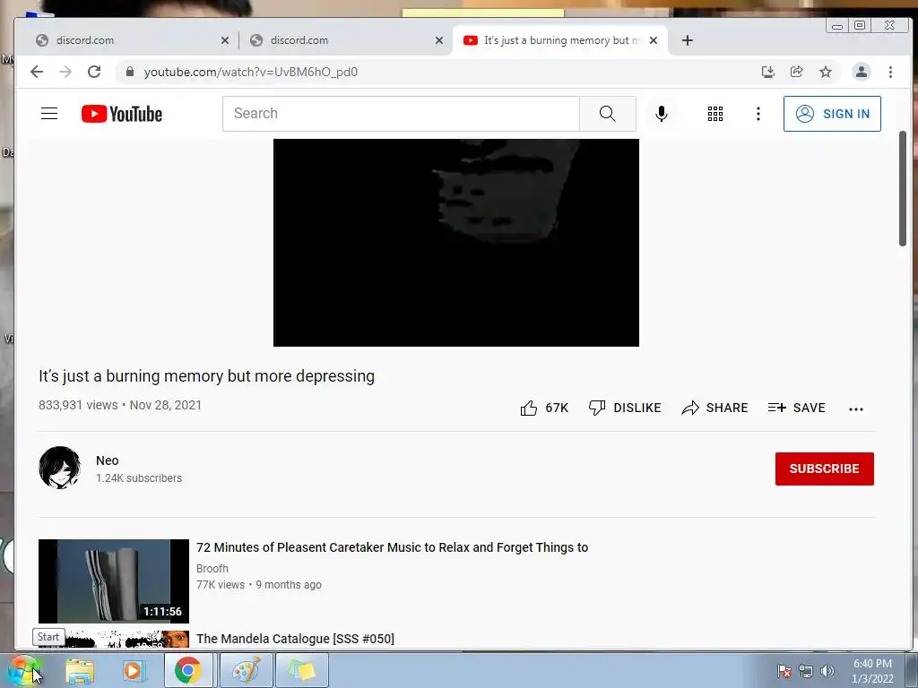Click the DISLIKE button

[x=625, y=408]
